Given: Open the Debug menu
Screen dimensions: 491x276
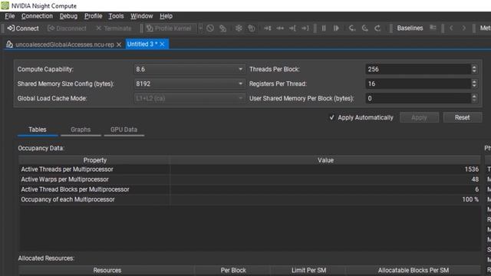Looking at the screenshot, I should [68, 16].
